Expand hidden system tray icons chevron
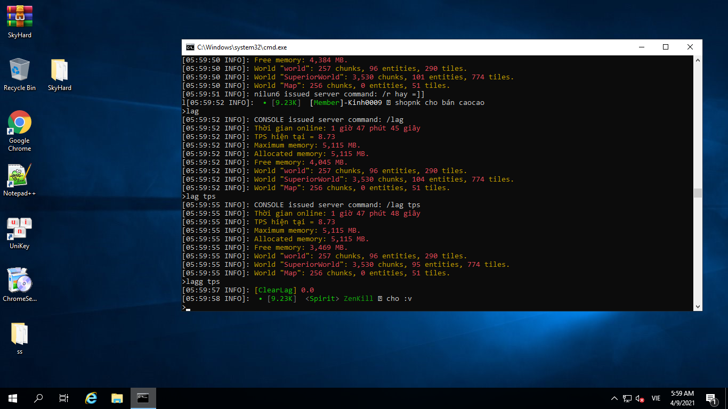The image size is (728, 409). click(614, 398)
